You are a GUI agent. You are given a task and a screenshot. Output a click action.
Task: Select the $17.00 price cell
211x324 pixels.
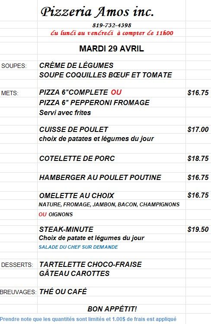click(x=198, y=130)
